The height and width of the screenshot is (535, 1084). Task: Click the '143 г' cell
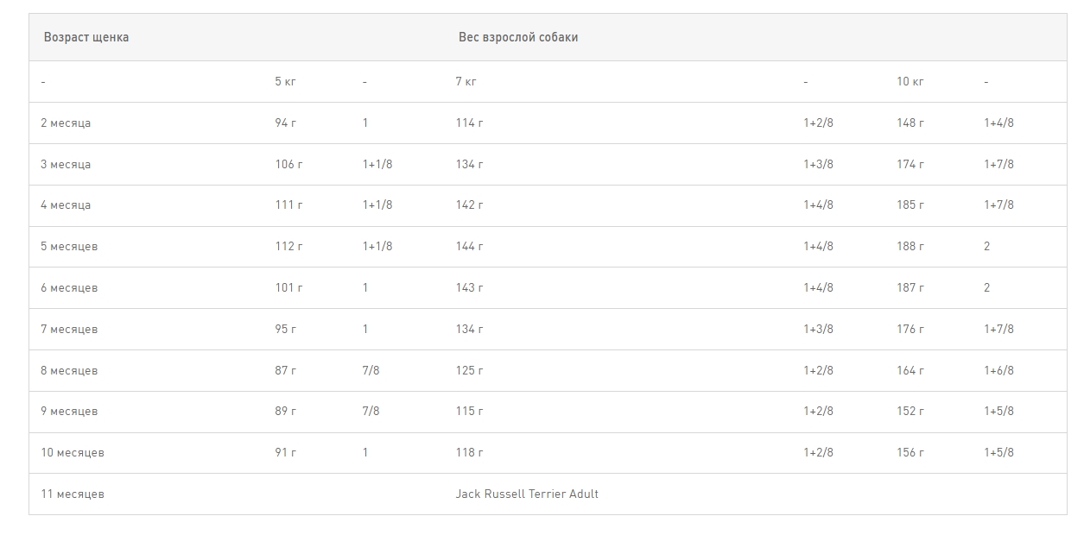(x=469, y=287)
